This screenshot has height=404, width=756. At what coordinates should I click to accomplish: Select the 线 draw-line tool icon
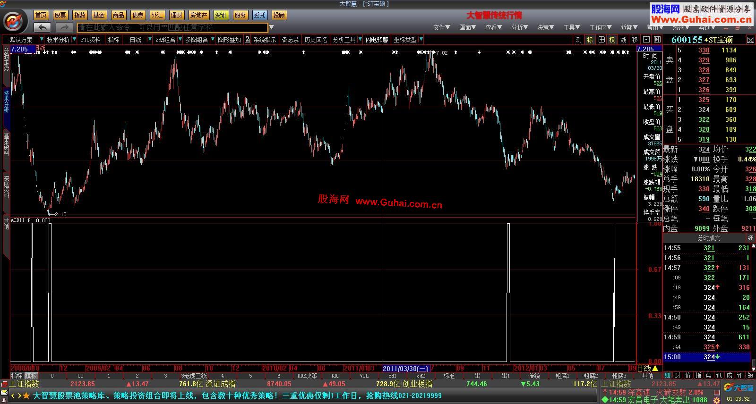click(623, 40)
